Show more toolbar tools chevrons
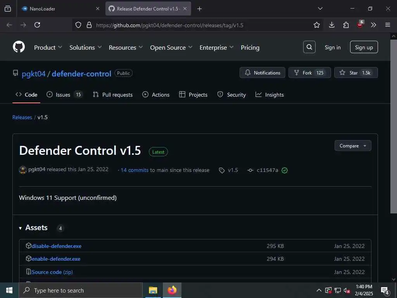Screen dimensions: 397x298 pos(373,25)
